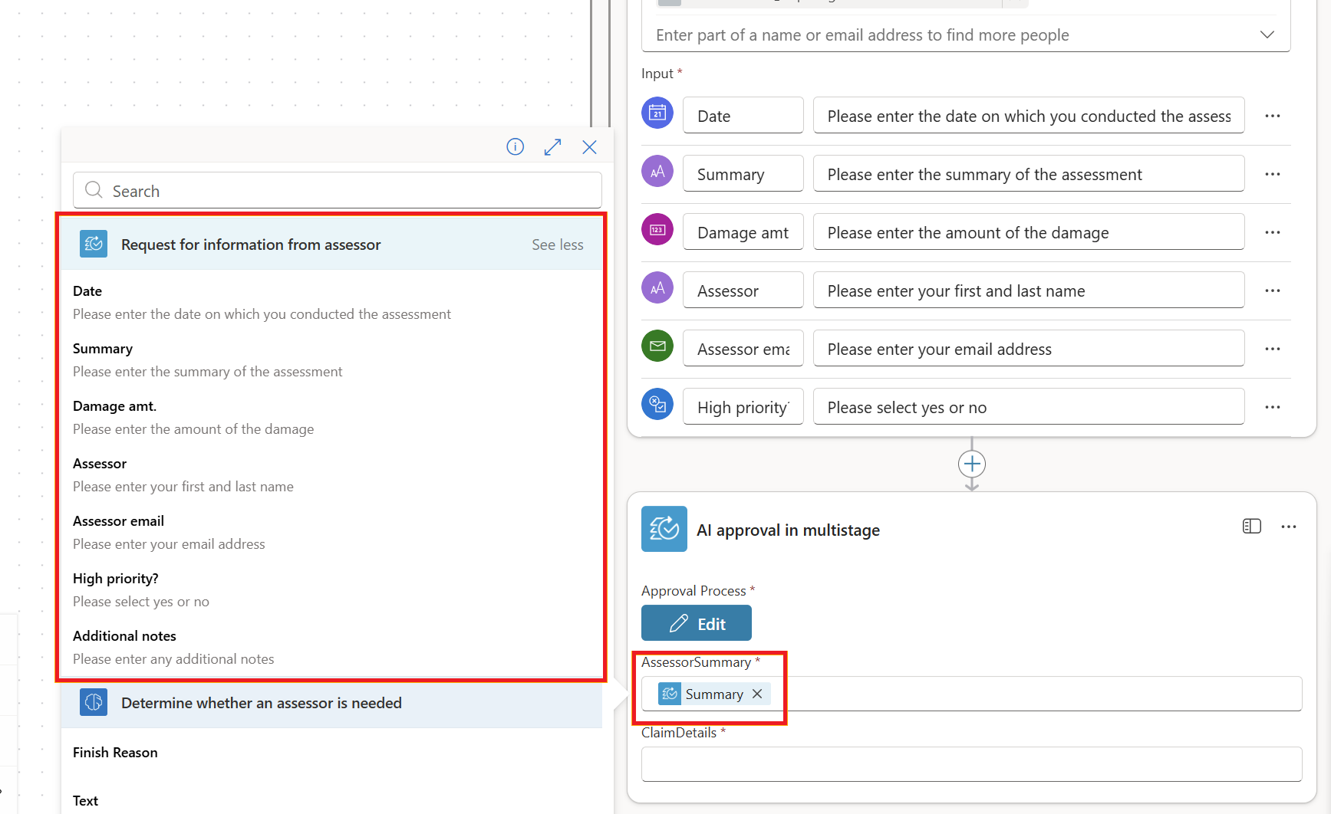
Task: Open the ellipsis menu on the AI approval card
Action: pyautogui.click(x=1289, y=527)
